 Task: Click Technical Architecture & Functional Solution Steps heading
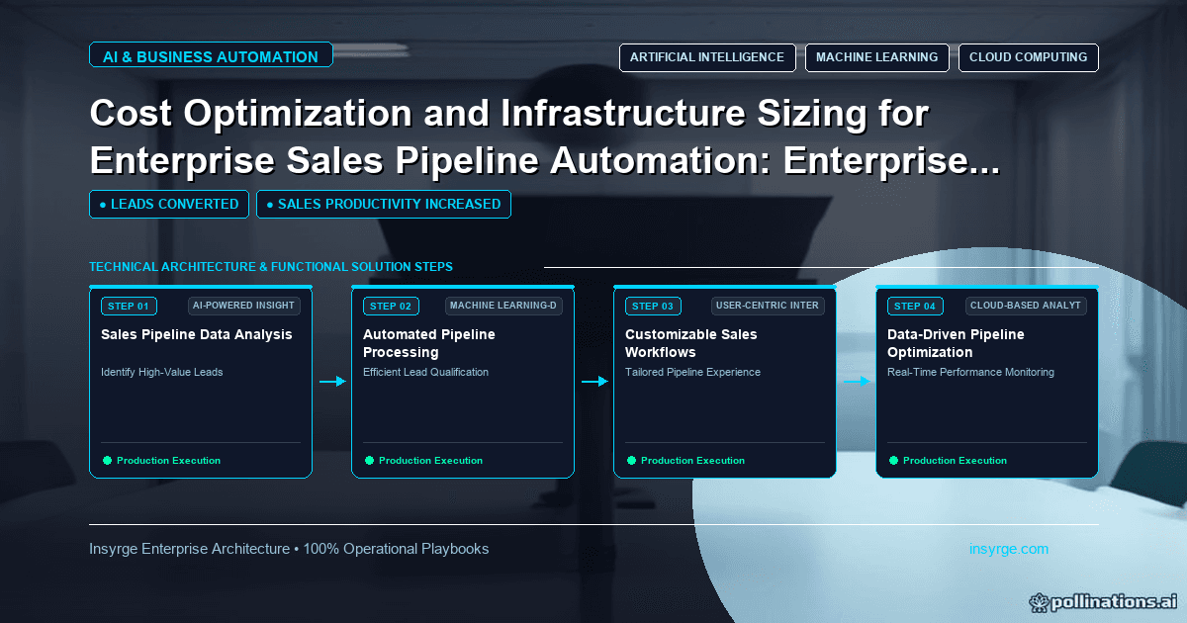pos(271,267)
